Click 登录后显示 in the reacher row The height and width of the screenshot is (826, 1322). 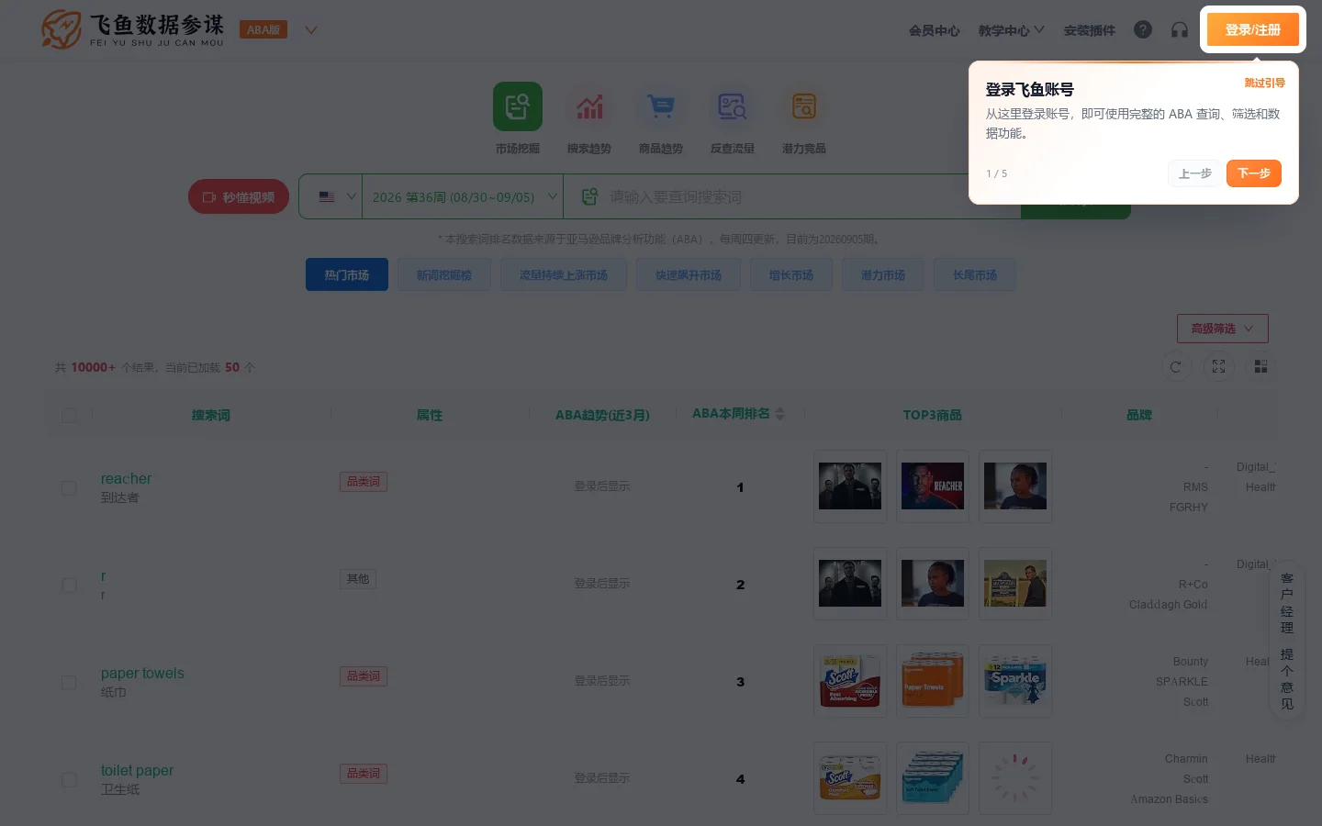tap(602, 486)
